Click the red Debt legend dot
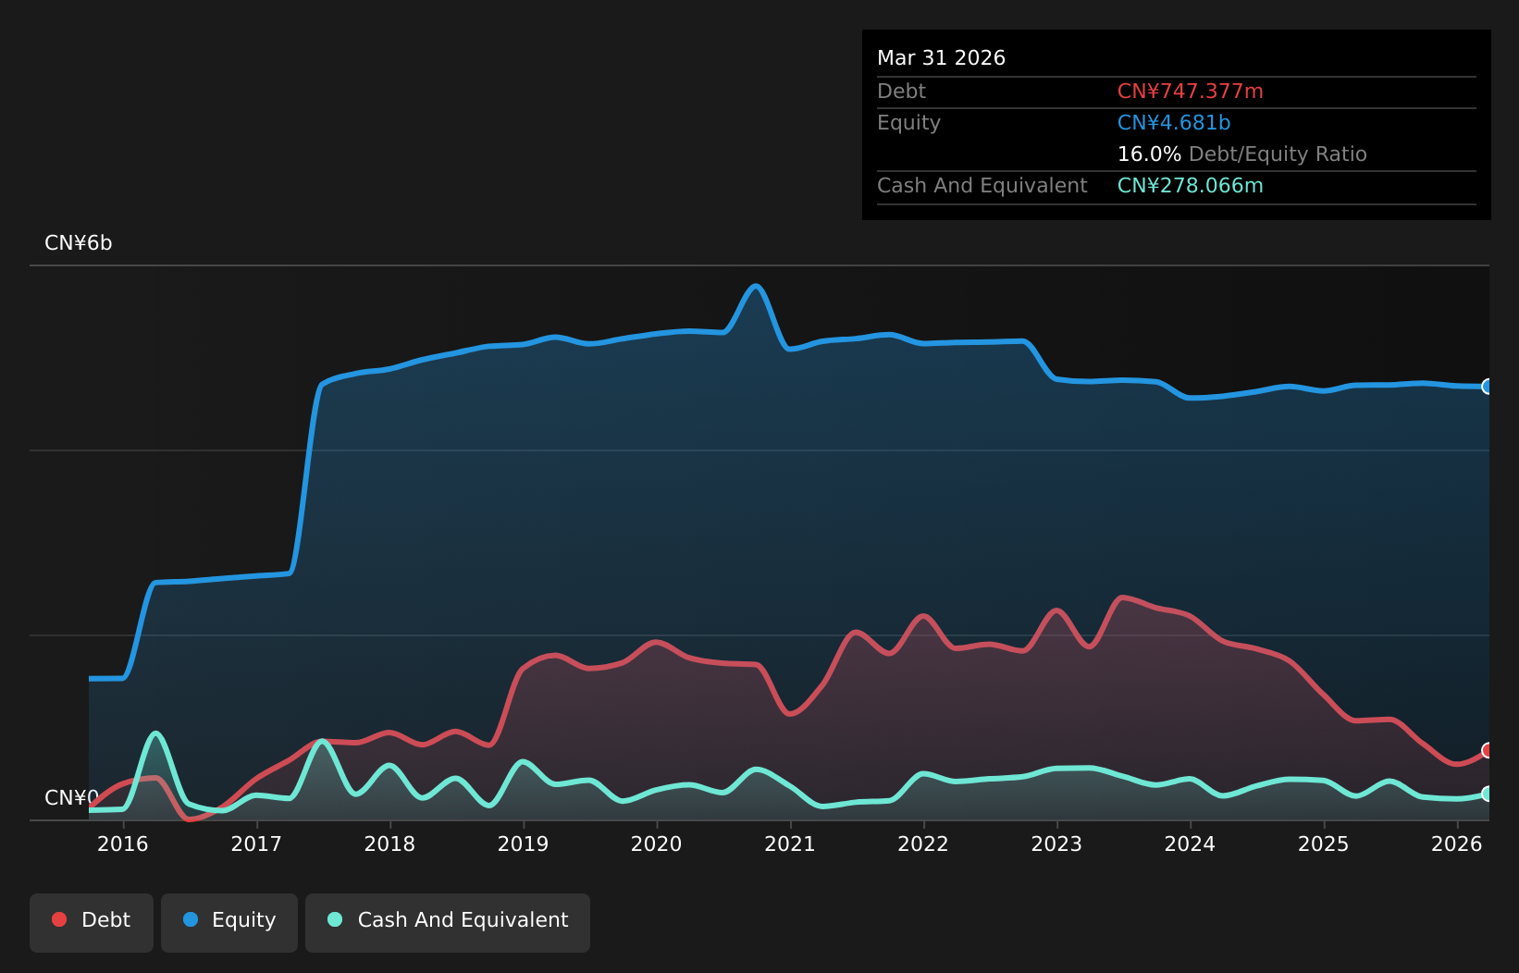Viewport: 1519px width, 973px height. coord(59,919)
